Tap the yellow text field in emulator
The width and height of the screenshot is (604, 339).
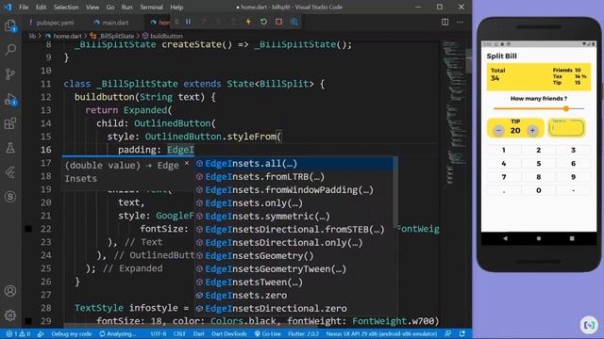(566, 128)
